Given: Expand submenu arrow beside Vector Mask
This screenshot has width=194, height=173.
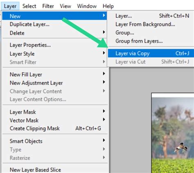Looking at the screenshot, I should pyautogui.click(x=104, y=120).
